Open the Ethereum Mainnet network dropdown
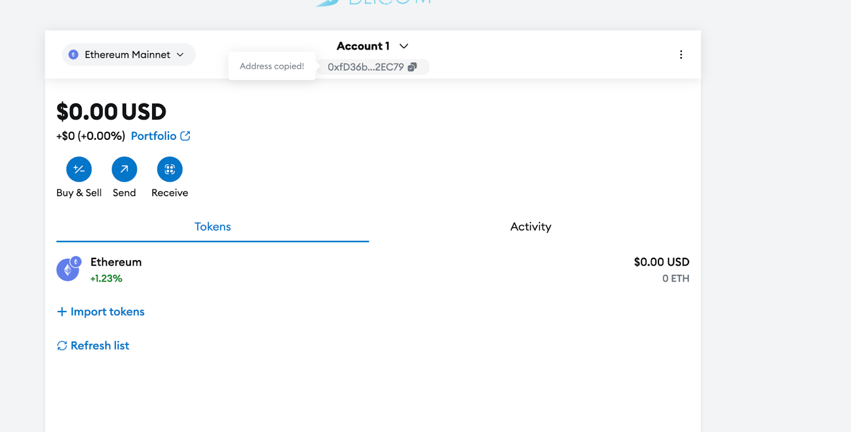 click(x=128, y=55)
